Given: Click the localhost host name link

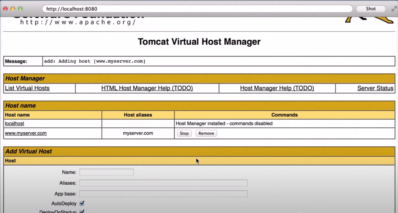Looking at the screenshot, I should [14, 123].
